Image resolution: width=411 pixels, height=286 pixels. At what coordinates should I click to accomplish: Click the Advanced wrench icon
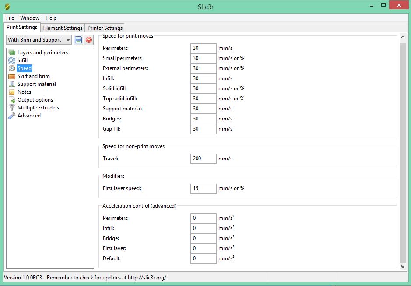(12, 116)
